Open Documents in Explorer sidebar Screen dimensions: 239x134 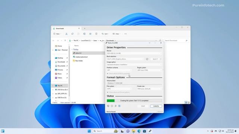point(61,66)
